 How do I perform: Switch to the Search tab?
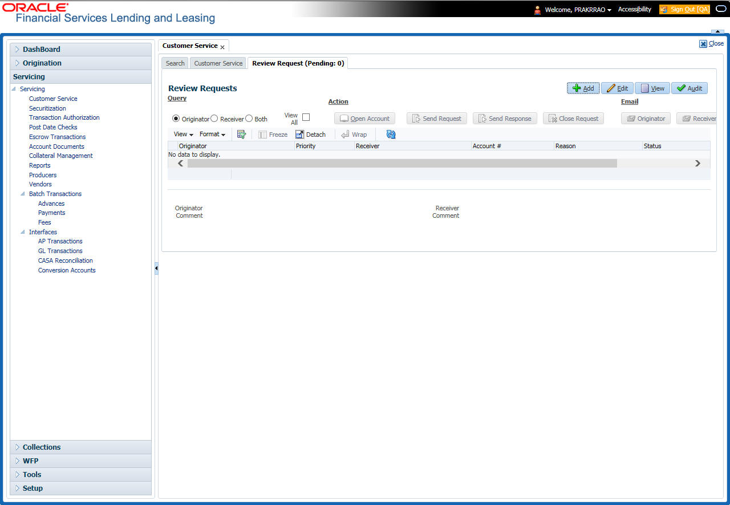coord(175,63)
